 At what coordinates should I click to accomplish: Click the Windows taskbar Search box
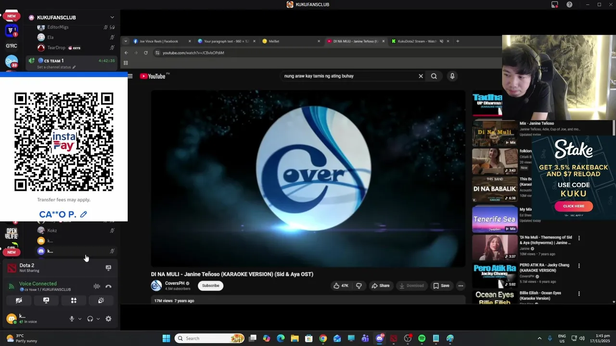tap(209, 338)
